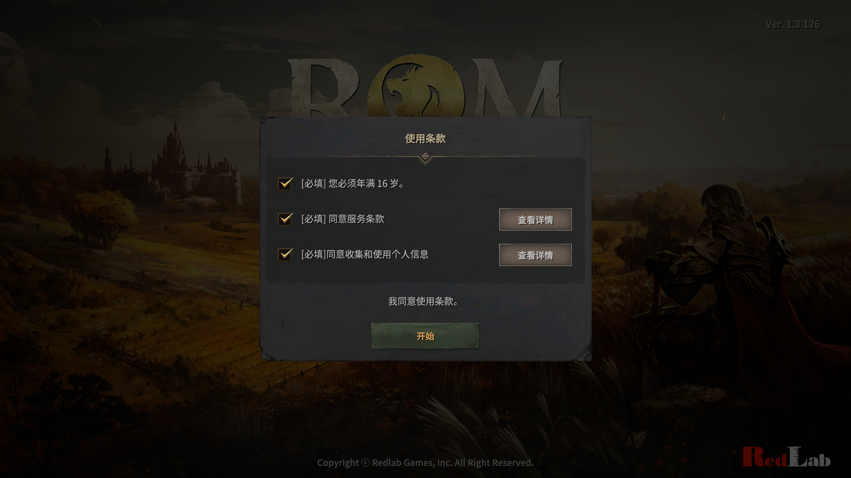Click the Ver. 1.3.126 version label

793,24
